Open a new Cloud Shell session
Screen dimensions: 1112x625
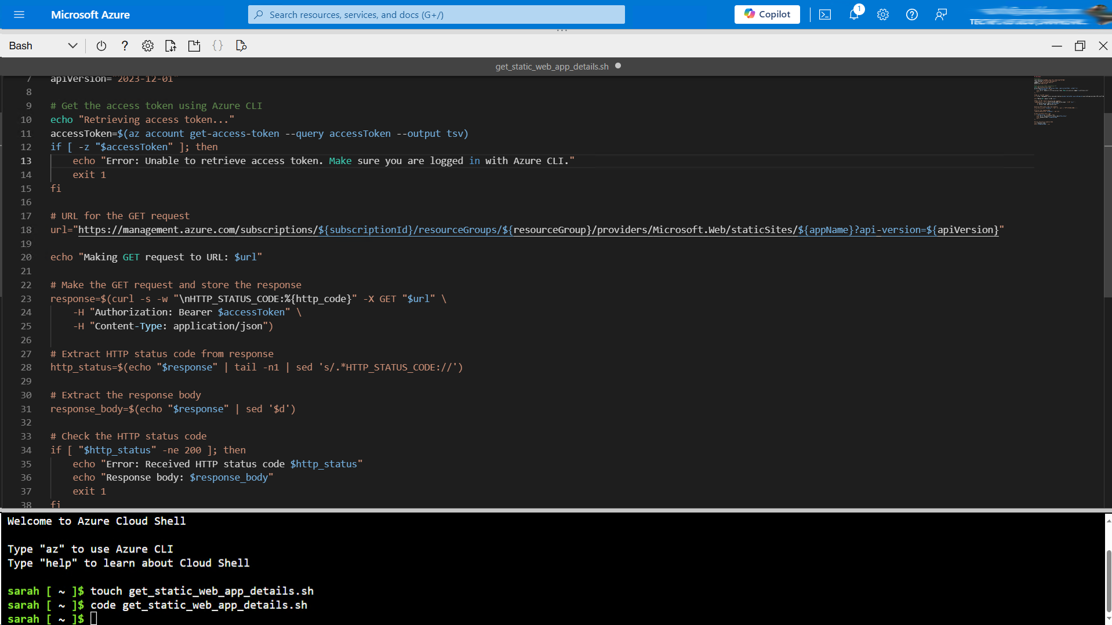(x=194, y=46)
